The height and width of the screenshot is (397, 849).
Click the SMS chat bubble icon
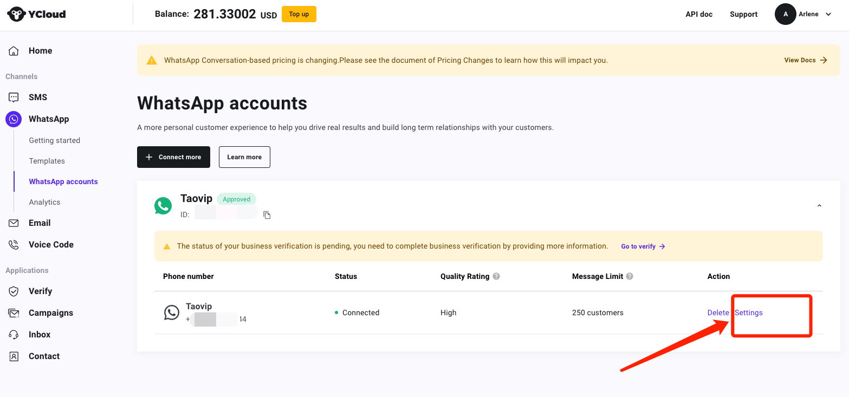tap(14, 97)
